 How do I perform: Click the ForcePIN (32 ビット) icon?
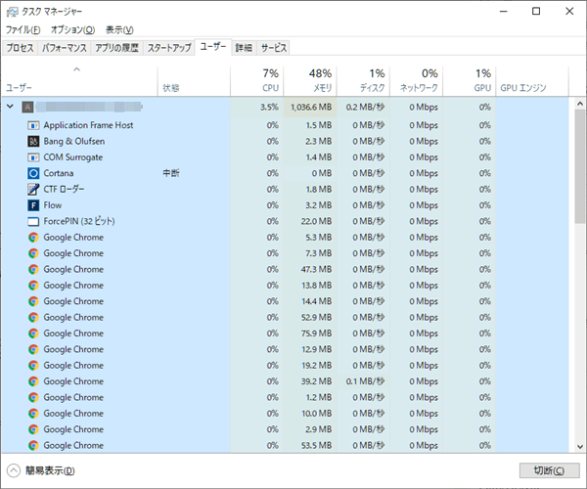[33, 221]
